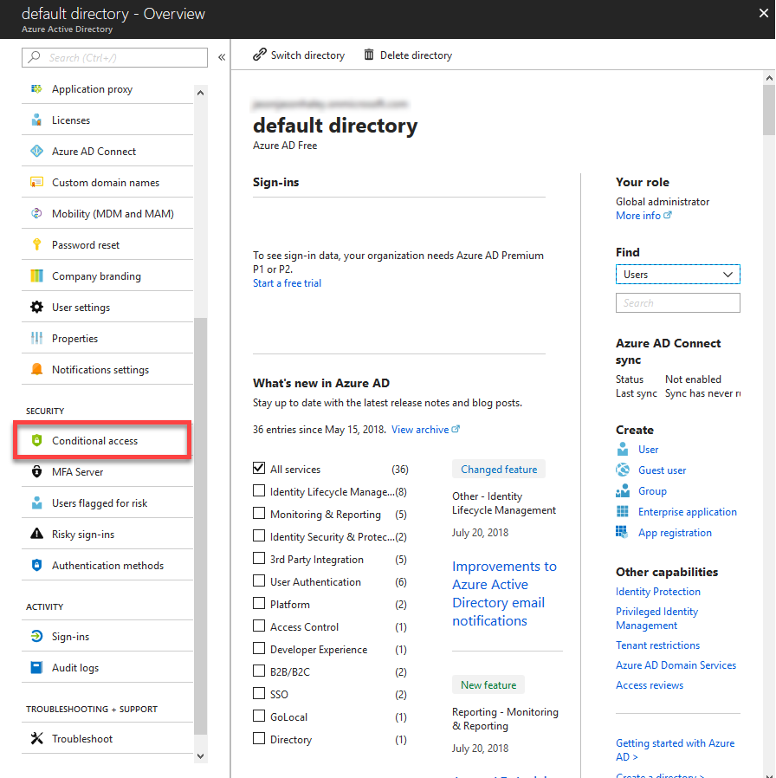Open Identity Protection capability link

pos(657,592)
